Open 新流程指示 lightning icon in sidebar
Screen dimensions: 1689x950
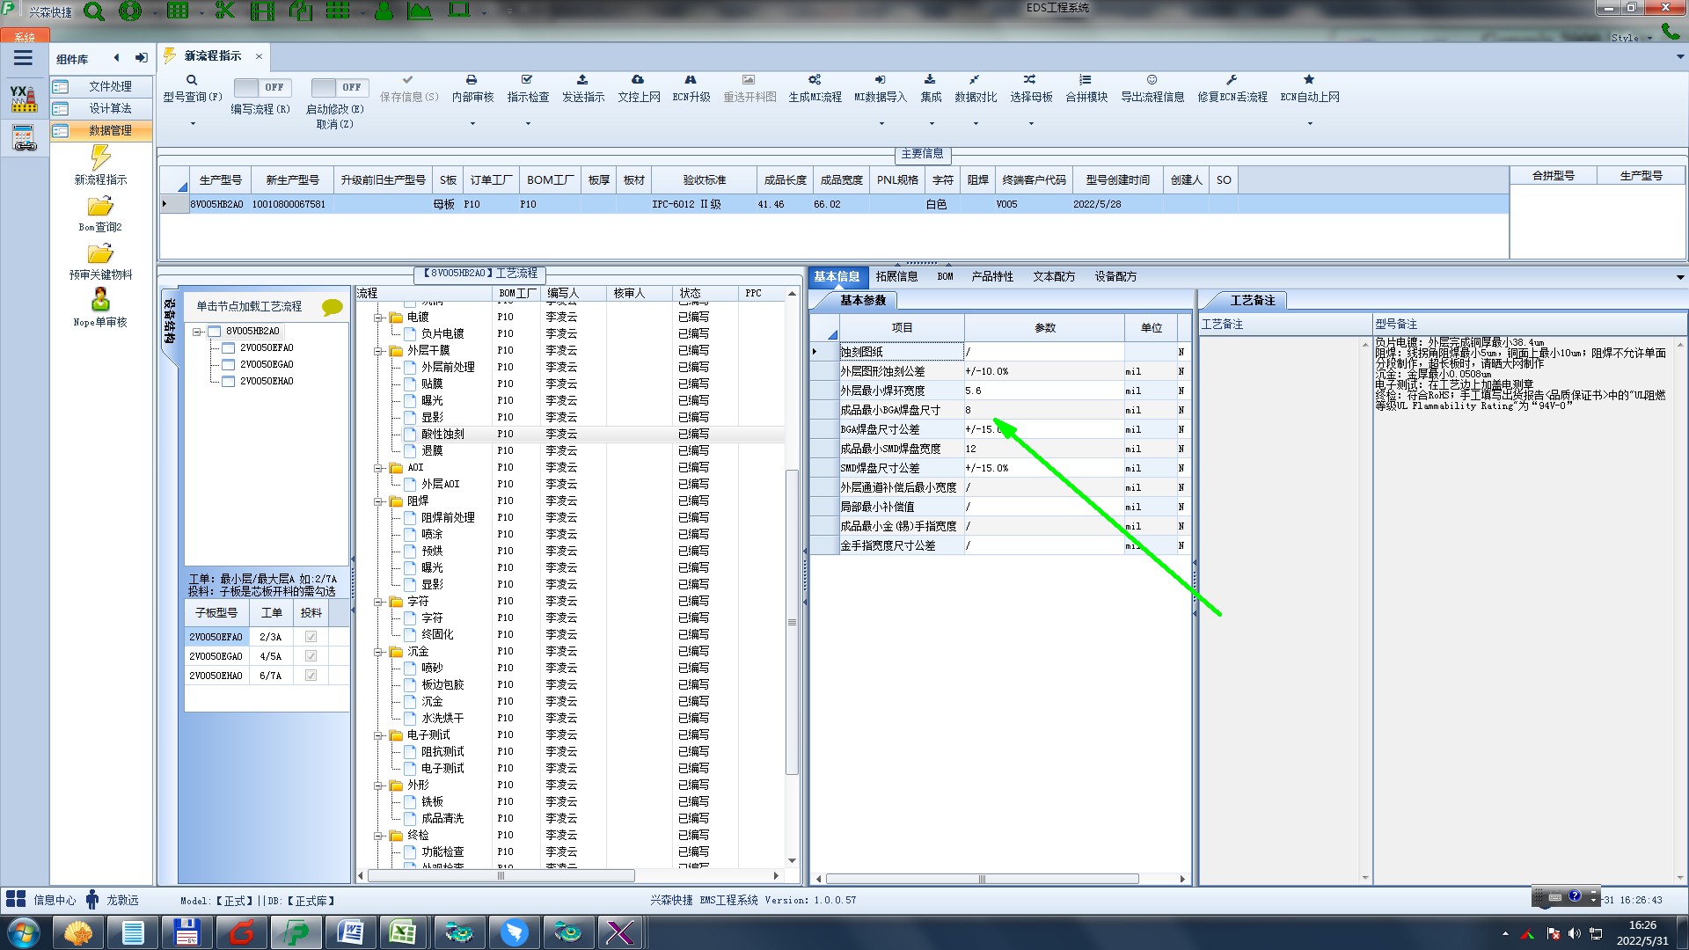tap(100, 158)
